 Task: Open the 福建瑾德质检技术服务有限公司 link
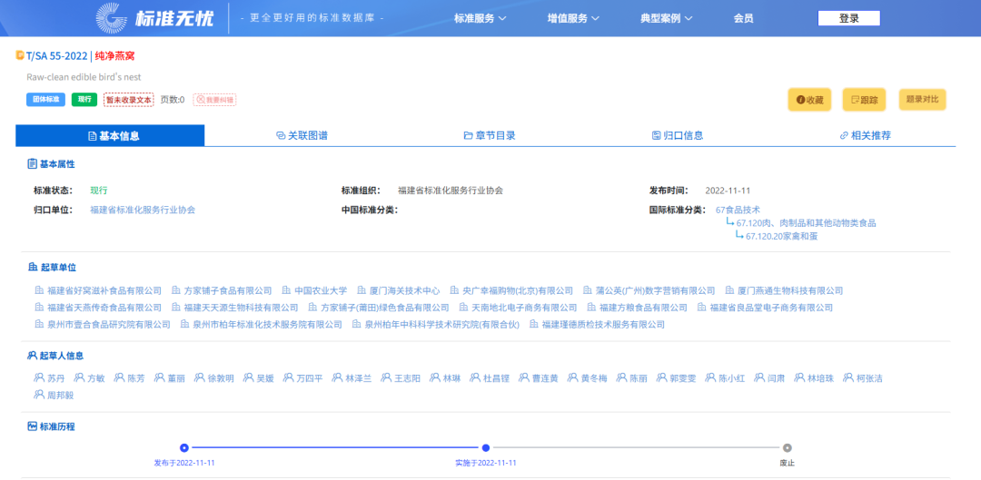pos(603,324)
